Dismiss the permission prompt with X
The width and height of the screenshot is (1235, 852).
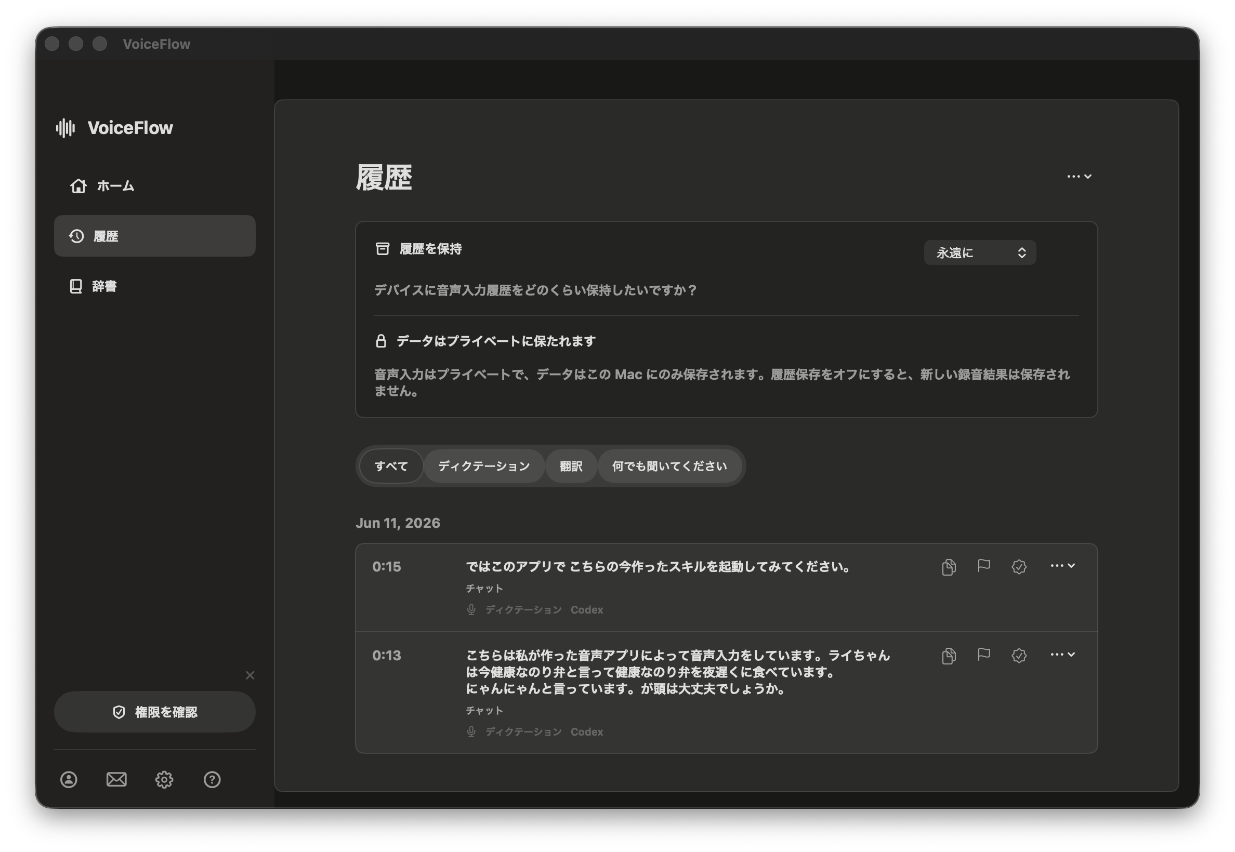point(249,675)
